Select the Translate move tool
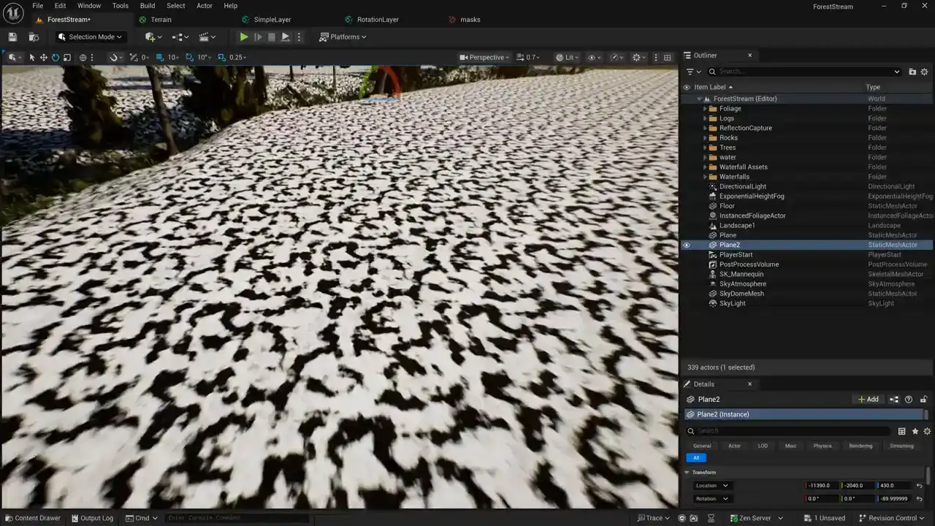The width and height of the screenshot is (935, 526). pos(44,58)
